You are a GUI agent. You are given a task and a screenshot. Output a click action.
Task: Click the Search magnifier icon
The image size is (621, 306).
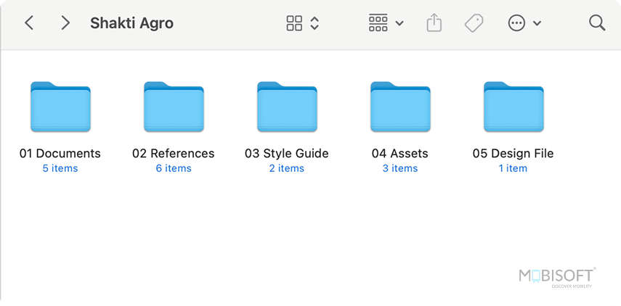coord(597,23)
